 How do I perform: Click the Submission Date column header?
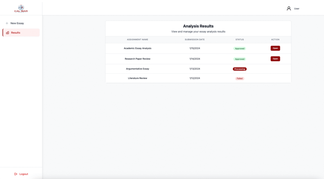195,40
